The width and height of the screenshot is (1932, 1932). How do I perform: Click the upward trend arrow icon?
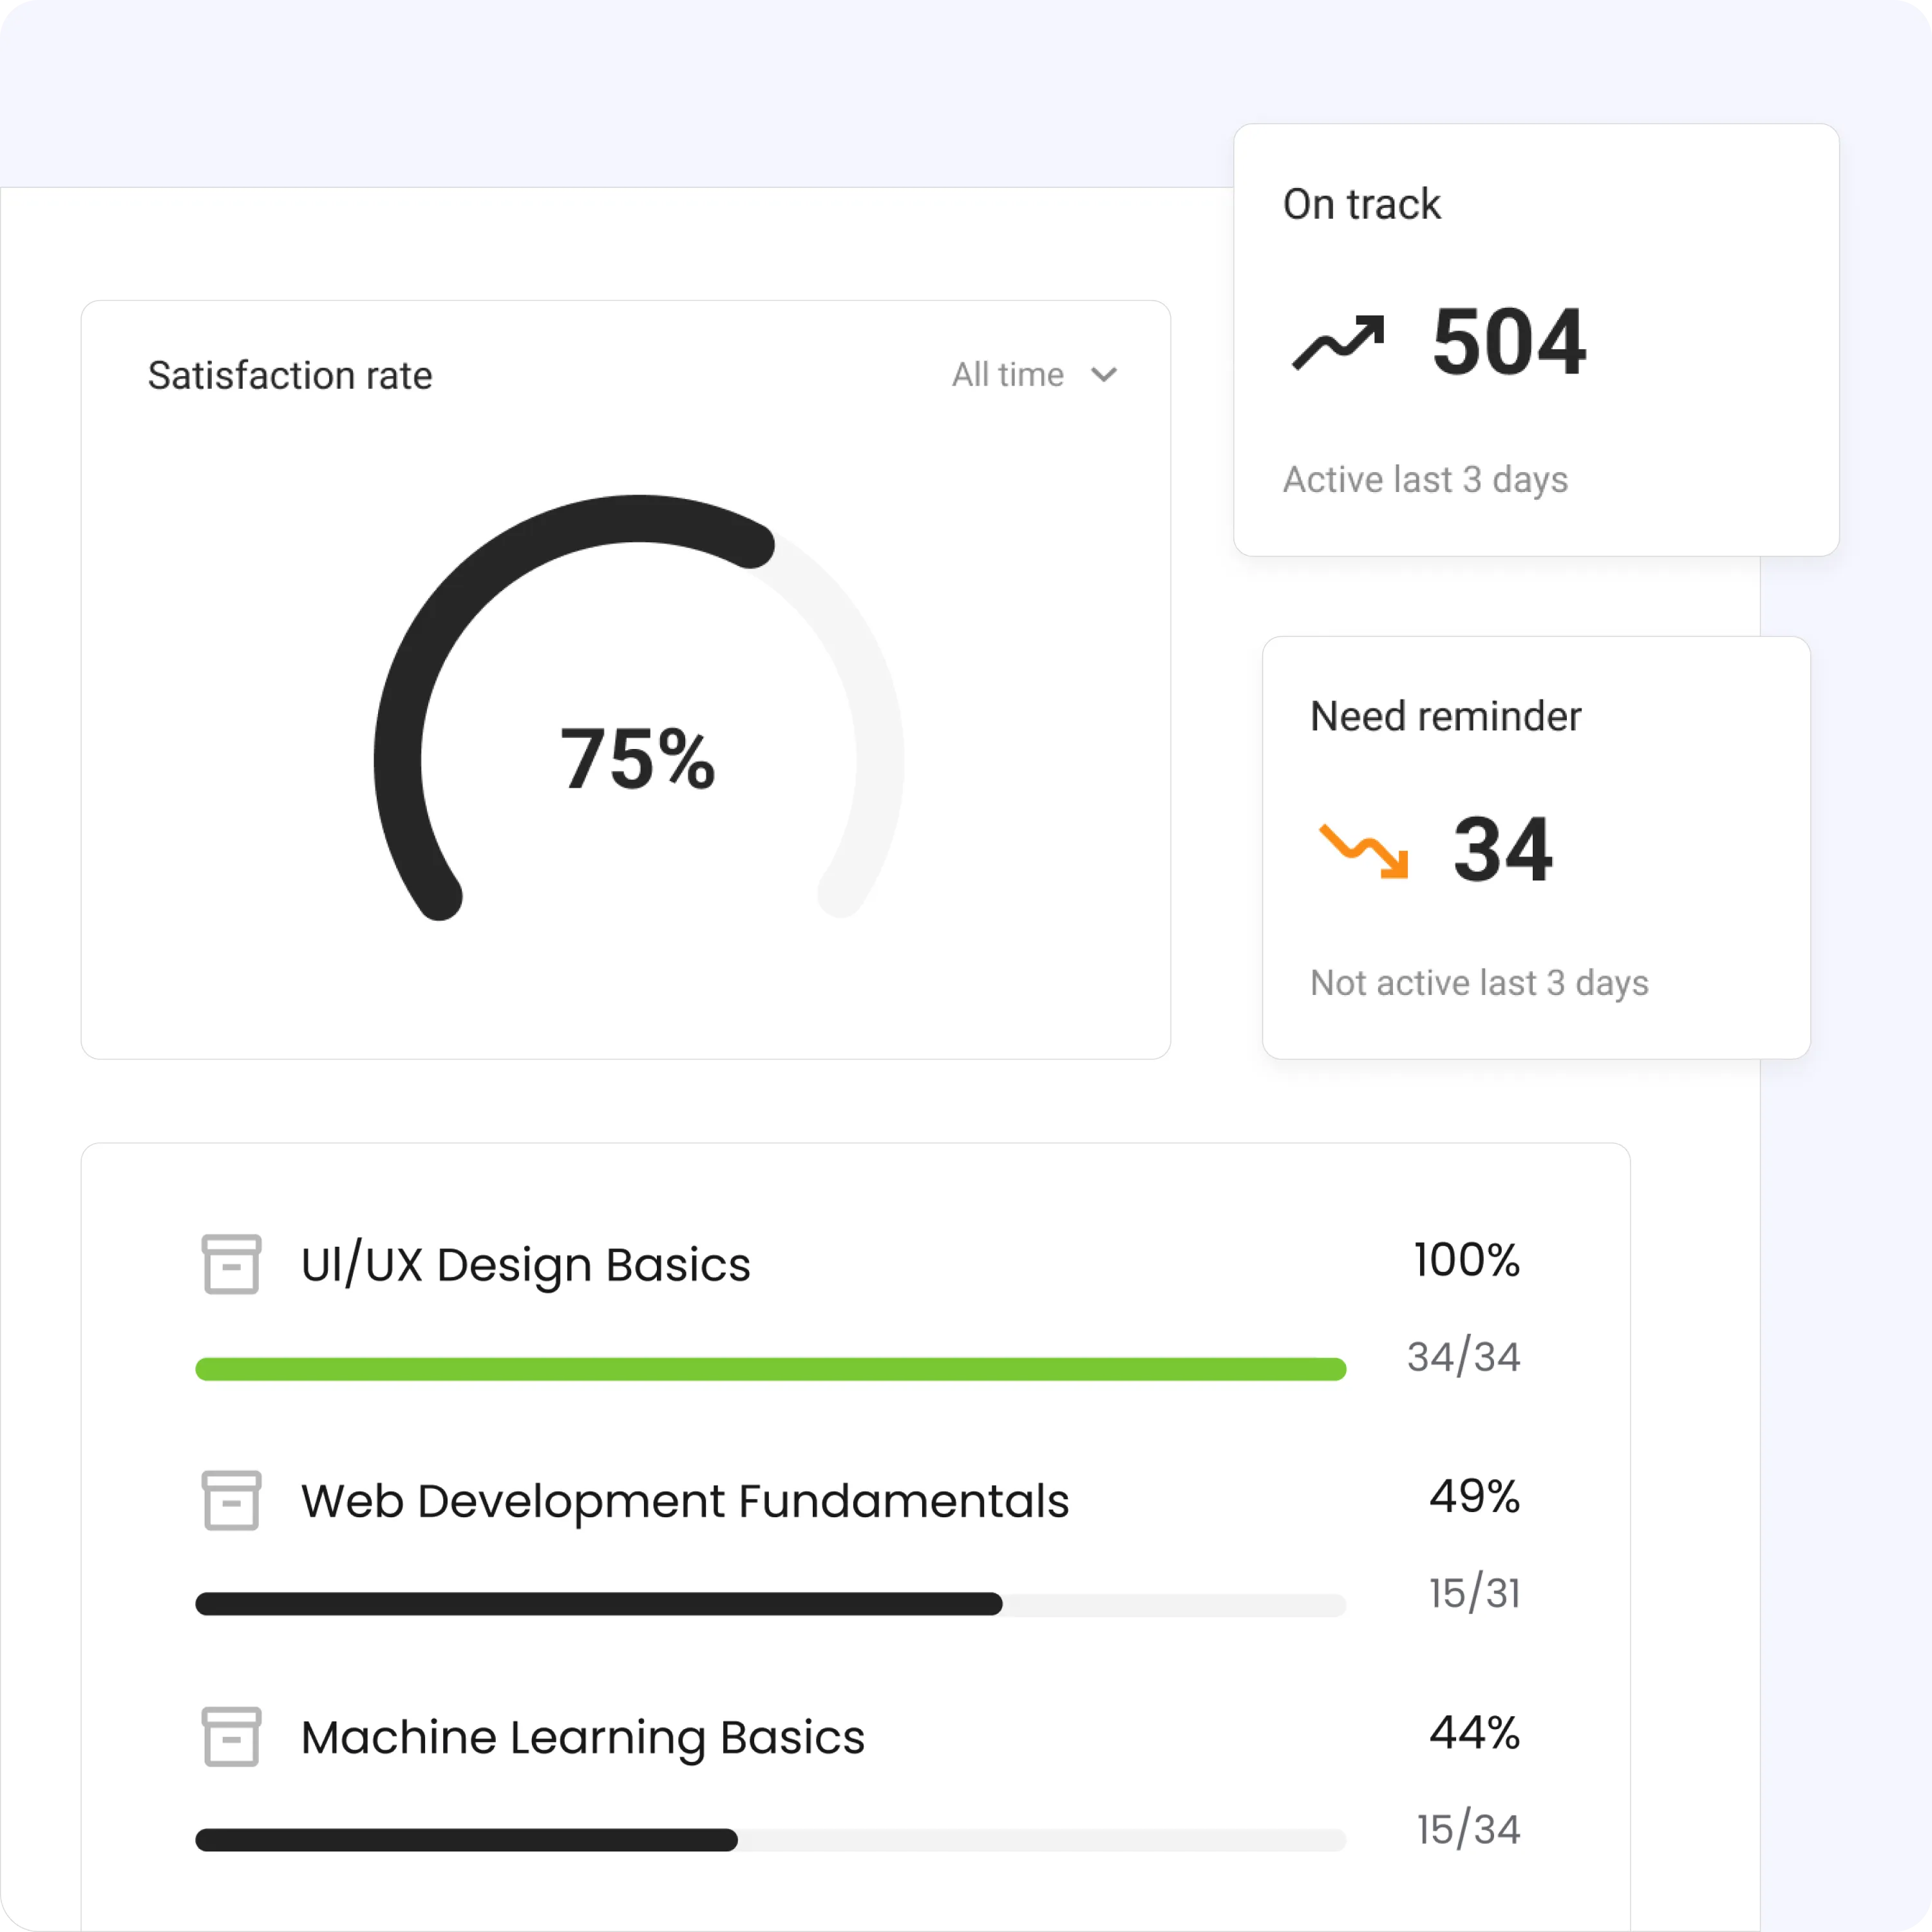1338,342
